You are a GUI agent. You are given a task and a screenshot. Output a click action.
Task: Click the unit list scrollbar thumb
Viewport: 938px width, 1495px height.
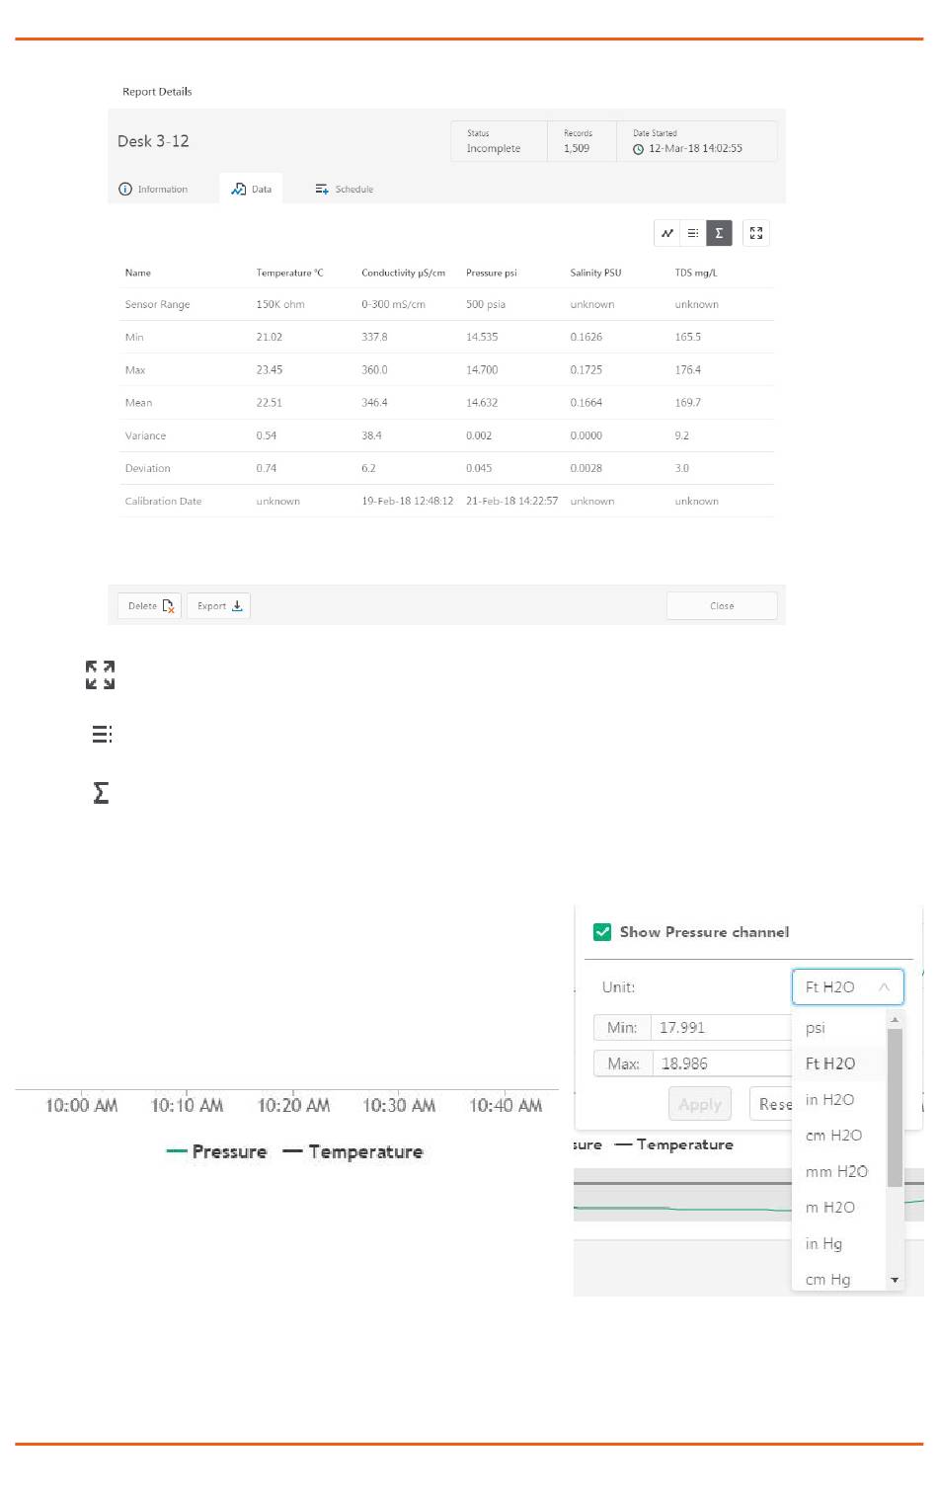[x=895, y=1107]
